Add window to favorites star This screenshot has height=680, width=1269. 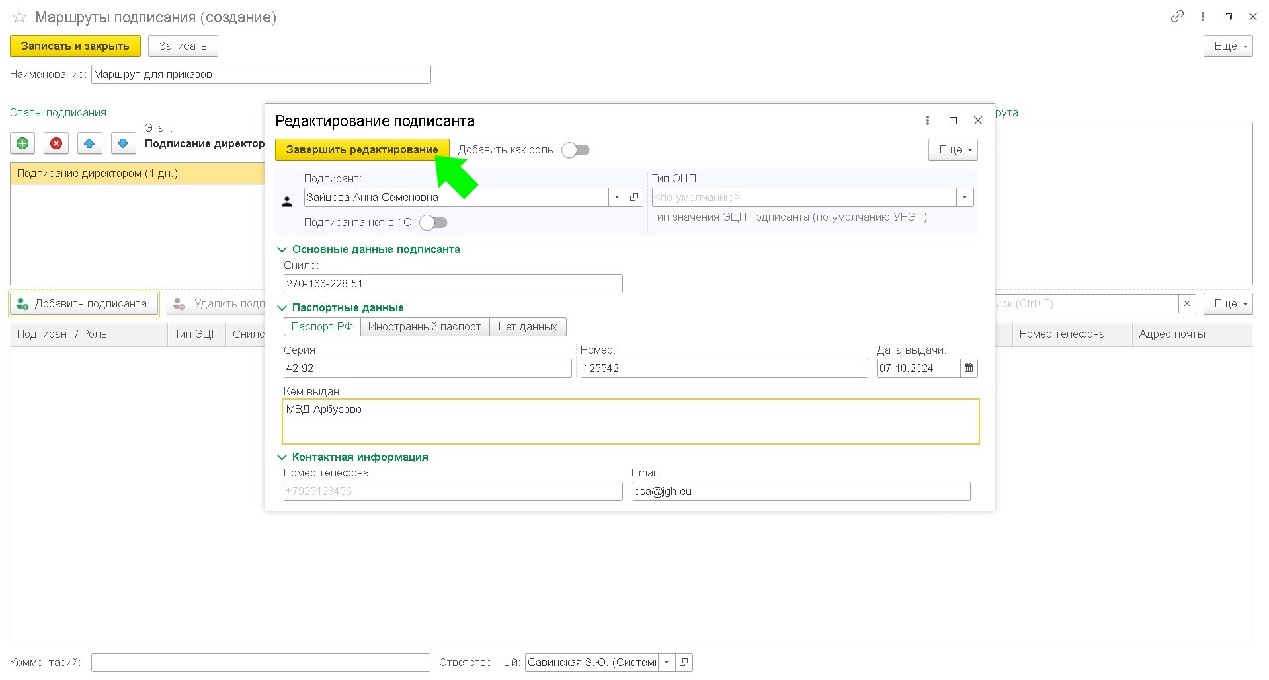[x=20, y=17]
